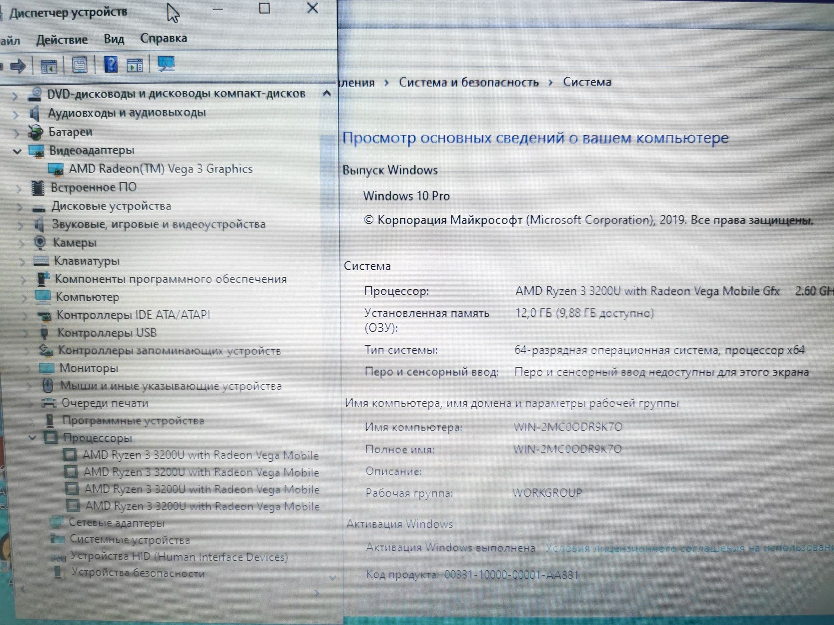
Task: Click horizontal scrollbar right arrow
Action: [316, 593]
